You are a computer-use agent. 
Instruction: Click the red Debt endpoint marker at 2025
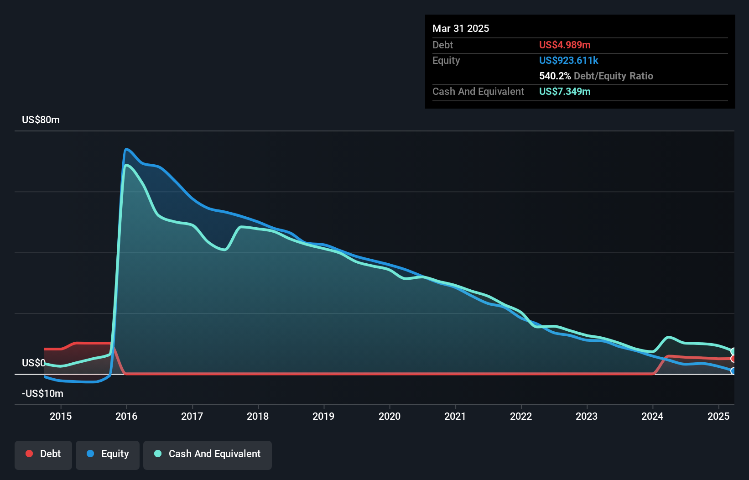tap(733, 359)
